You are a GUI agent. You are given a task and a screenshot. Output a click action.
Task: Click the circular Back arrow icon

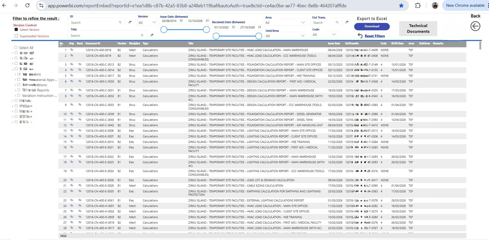tap(475, 26)
